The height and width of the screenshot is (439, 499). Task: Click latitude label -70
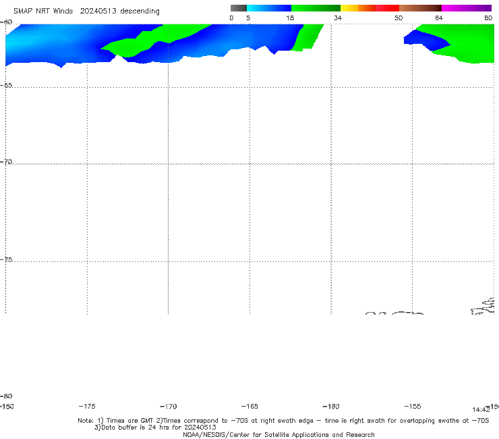pyautogui.click(x=6, y=162)
